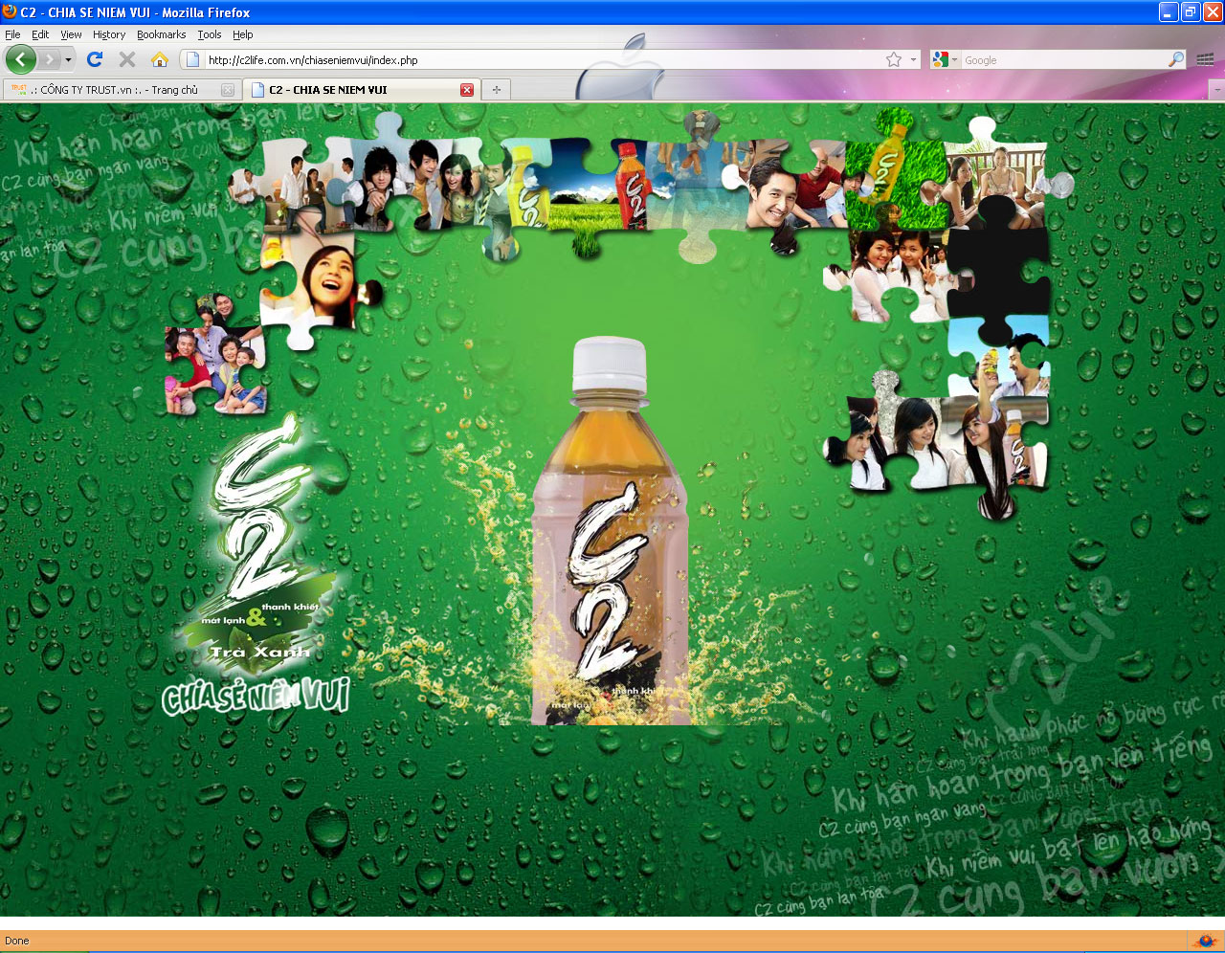Open the View menu

point(71,34)
